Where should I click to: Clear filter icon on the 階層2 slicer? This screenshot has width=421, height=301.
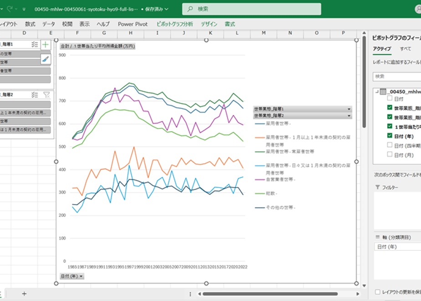pos(47,94)
